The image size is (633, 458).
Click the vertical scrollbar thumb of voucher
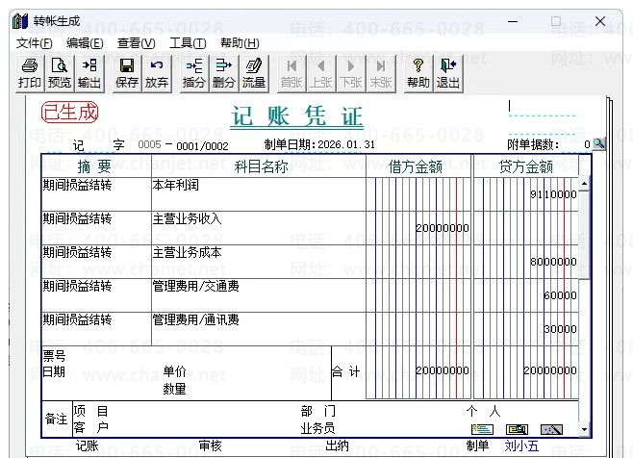pyautogui.click(x=585, y=235)
